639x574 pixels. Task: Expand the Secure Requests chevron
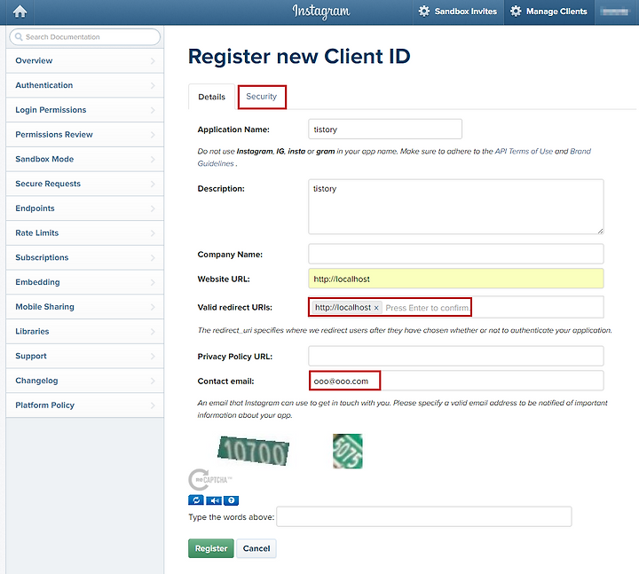coord(153,184)
